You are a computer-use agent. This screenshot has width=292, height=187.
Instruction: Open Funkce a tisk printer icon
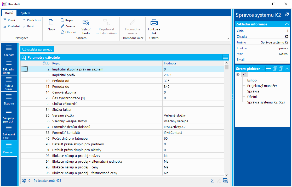(x=154, y=23)
